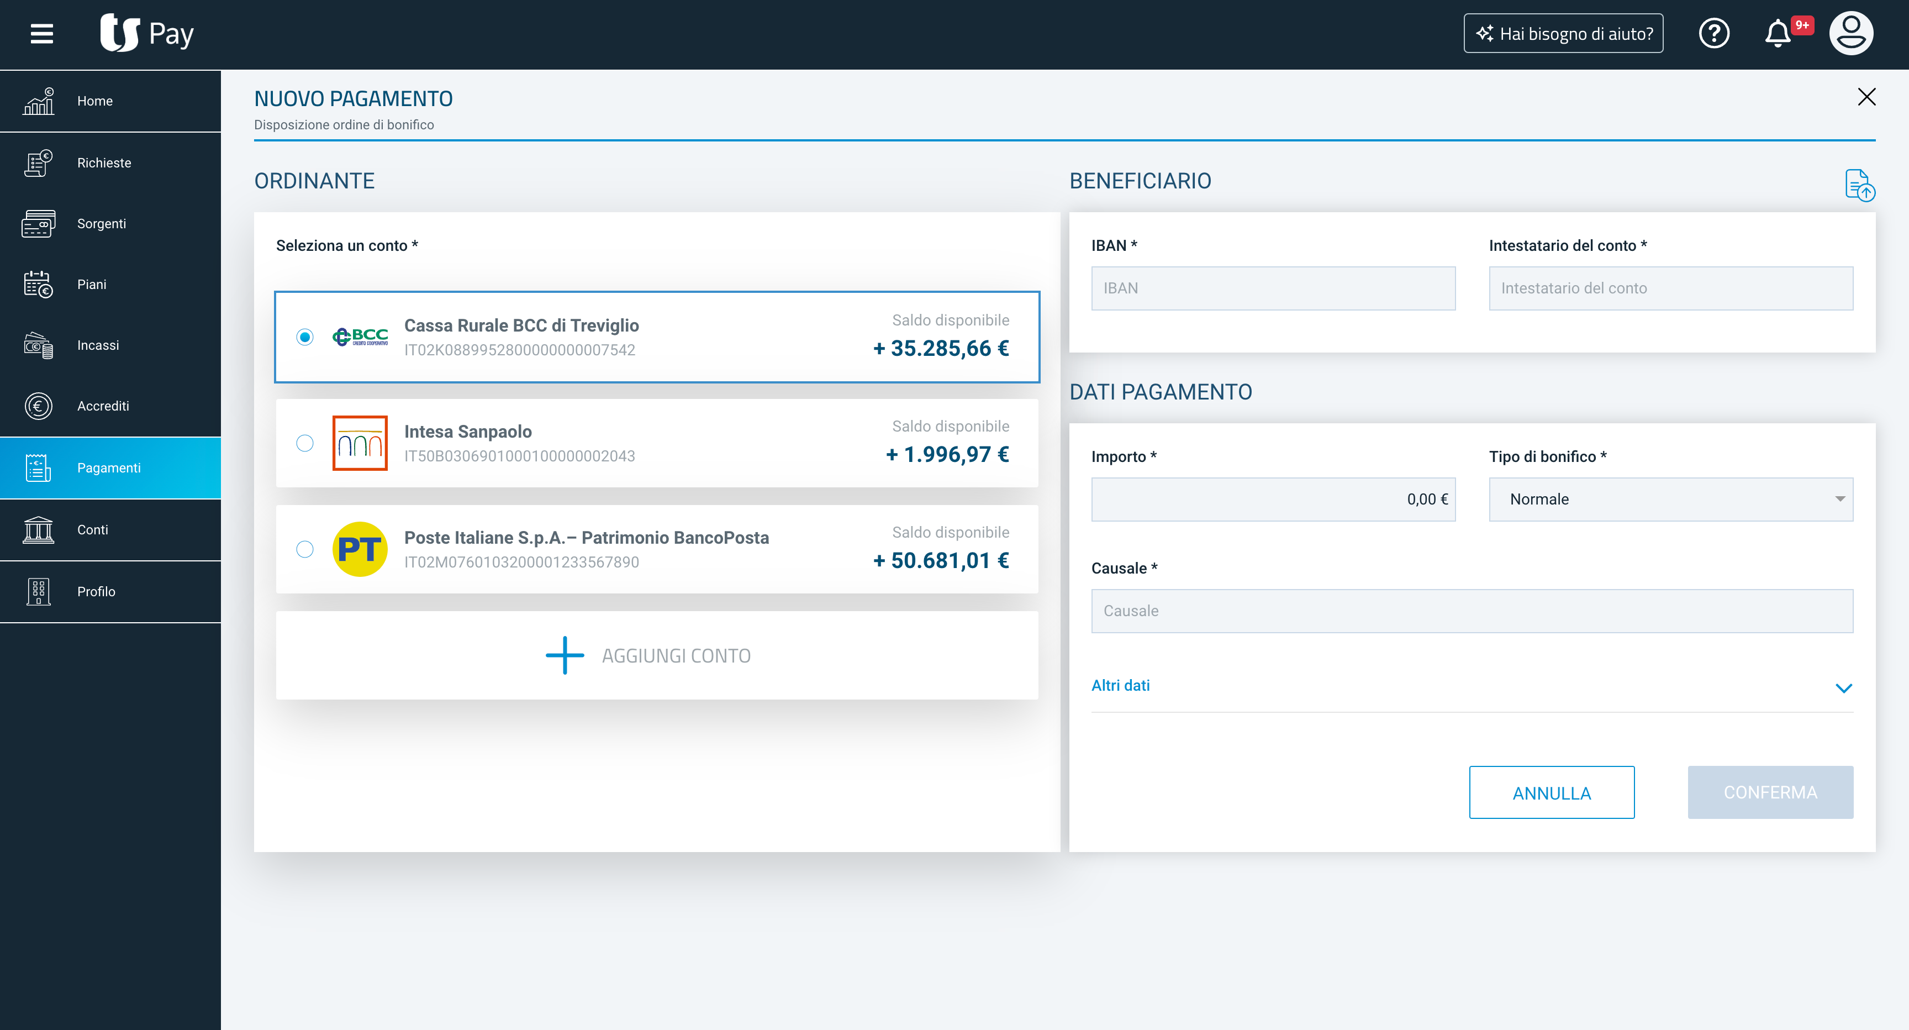The image size is (1909, 1030).
Task: Go to Conti in the sidebar
Action: [93, 529]
